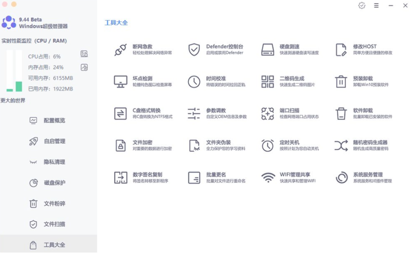413x254 pixels.
Task: Start 坏点检测 monitor icon
Action: pyautogui.click(x=120, y=81)
